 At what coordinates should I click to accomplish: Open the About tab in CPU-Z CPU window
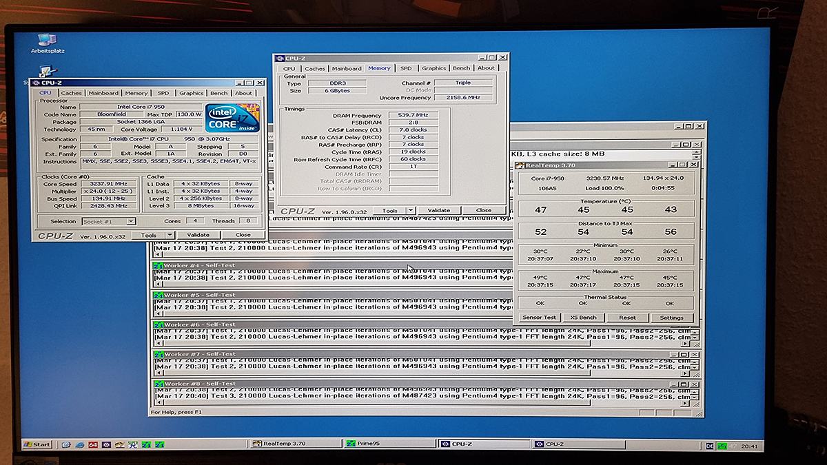point(243,93)
